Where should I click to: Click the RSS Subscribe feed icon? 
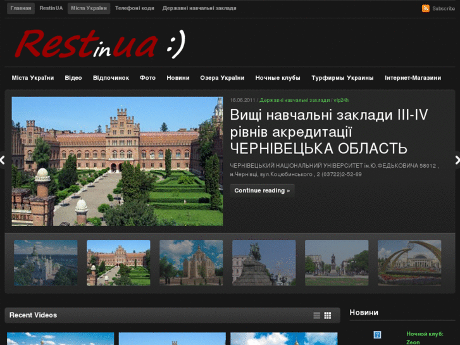point(425,8)
